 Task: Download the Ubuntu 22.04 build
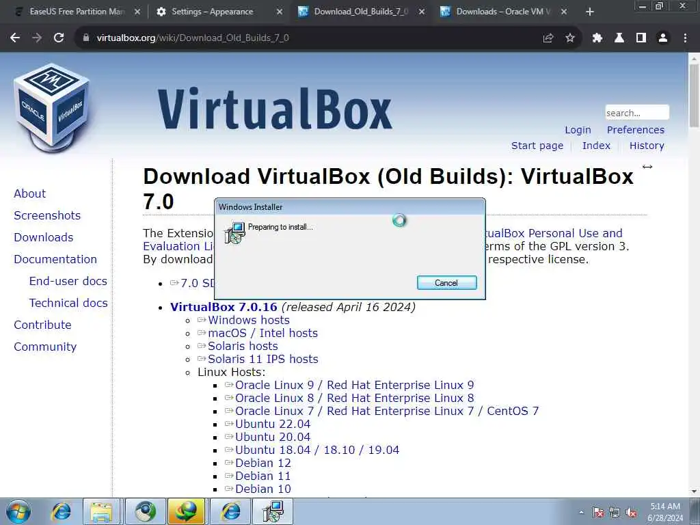click(x=273, y=424)
